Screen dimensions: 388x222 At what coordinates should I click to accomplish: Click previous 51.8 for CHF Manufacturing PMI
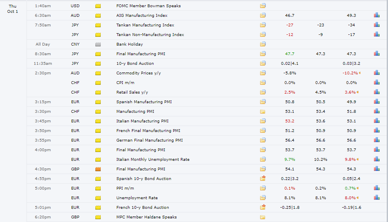tap(352, 111)
